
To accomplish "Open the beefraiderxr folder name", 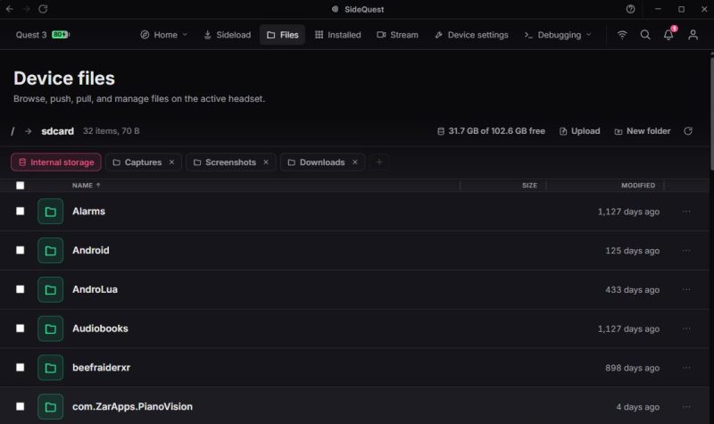I will point(101,368).
